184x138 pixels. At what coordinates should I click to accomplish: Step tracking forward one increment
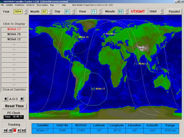[x=19, y=130]
